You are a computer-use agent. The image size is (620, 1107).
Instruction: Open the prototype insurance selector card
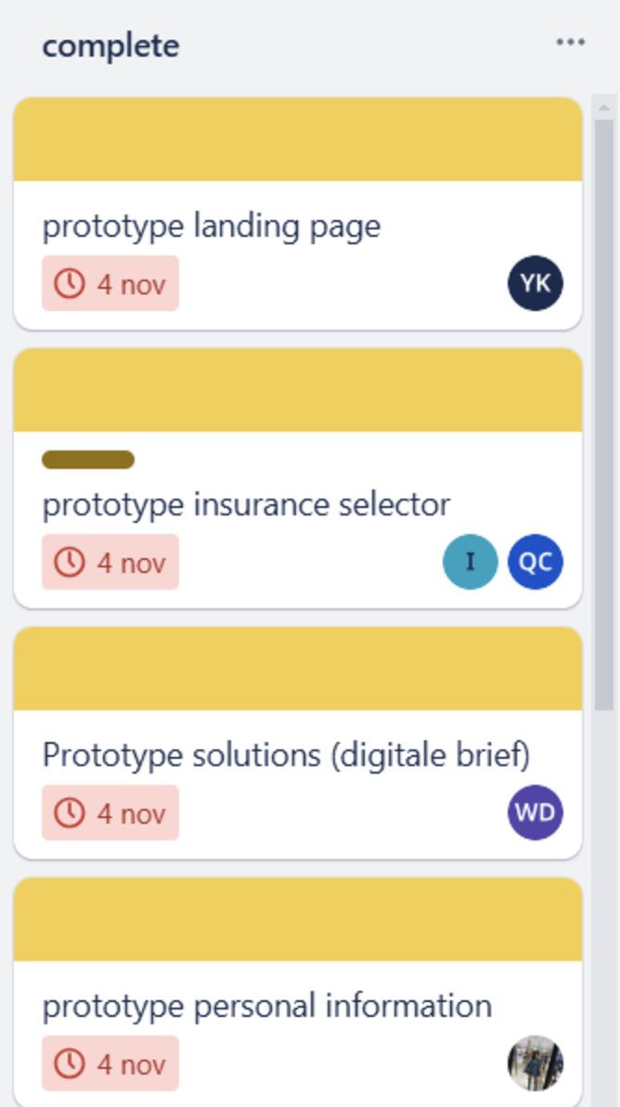point(246,505)
